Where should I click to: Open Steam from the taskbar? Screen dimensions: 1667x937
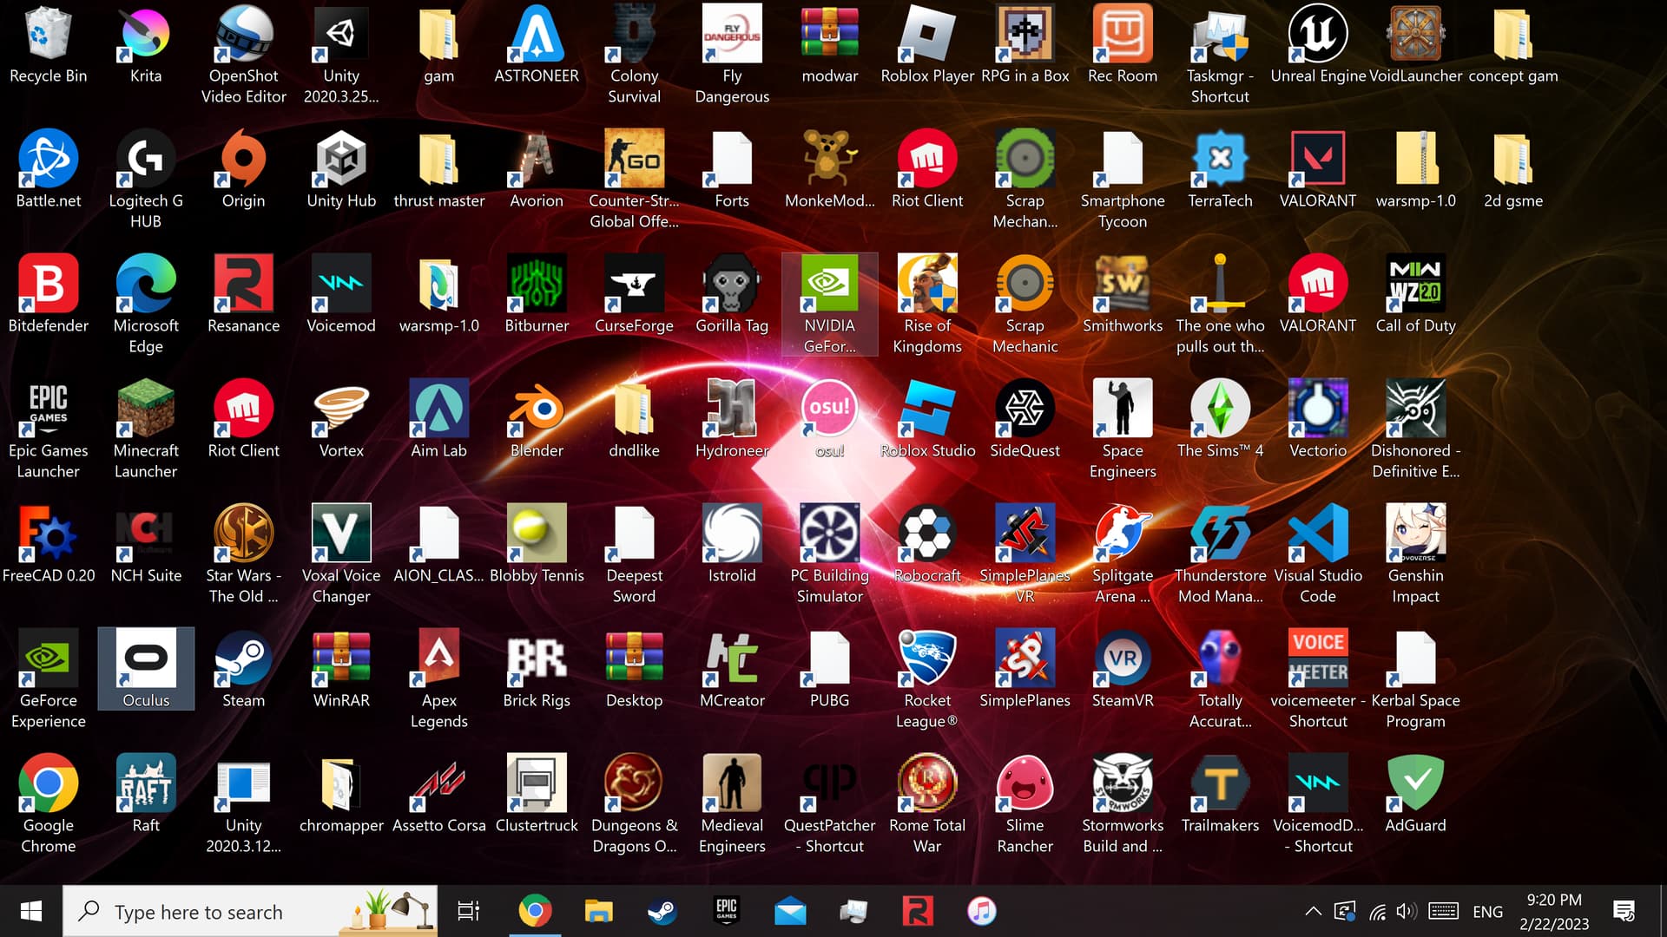[x=662, y=911]
